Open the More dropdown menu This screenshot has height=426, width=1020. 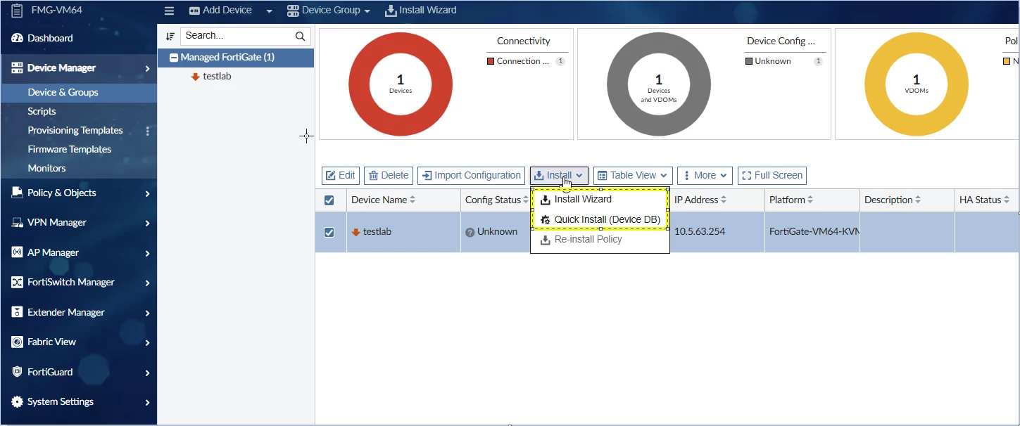pyautogui.click(x=705, y=176)
